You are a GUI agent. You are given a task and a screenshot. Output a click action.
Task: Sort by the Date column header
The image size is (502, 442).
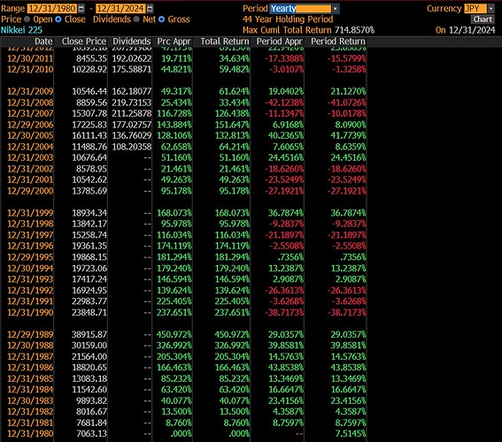point(43,42)
